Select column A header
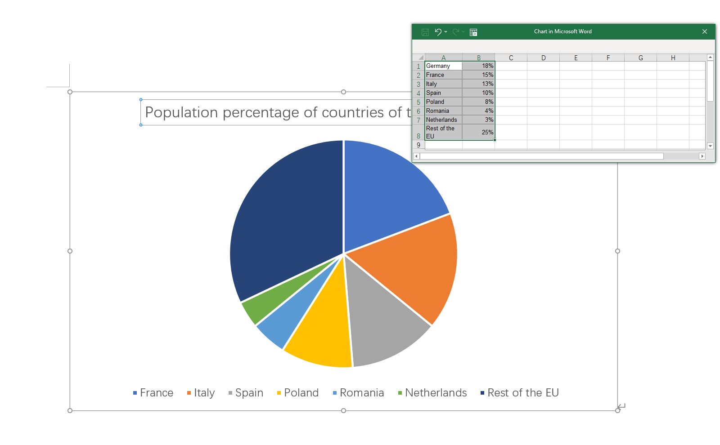720x445 pixels. tap(444, 58)
